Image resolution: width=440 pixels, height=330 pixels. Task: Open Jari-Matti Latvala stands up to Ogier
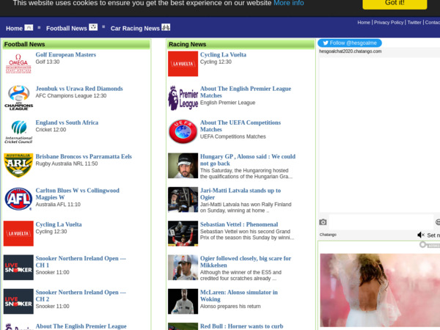[241, 194]
